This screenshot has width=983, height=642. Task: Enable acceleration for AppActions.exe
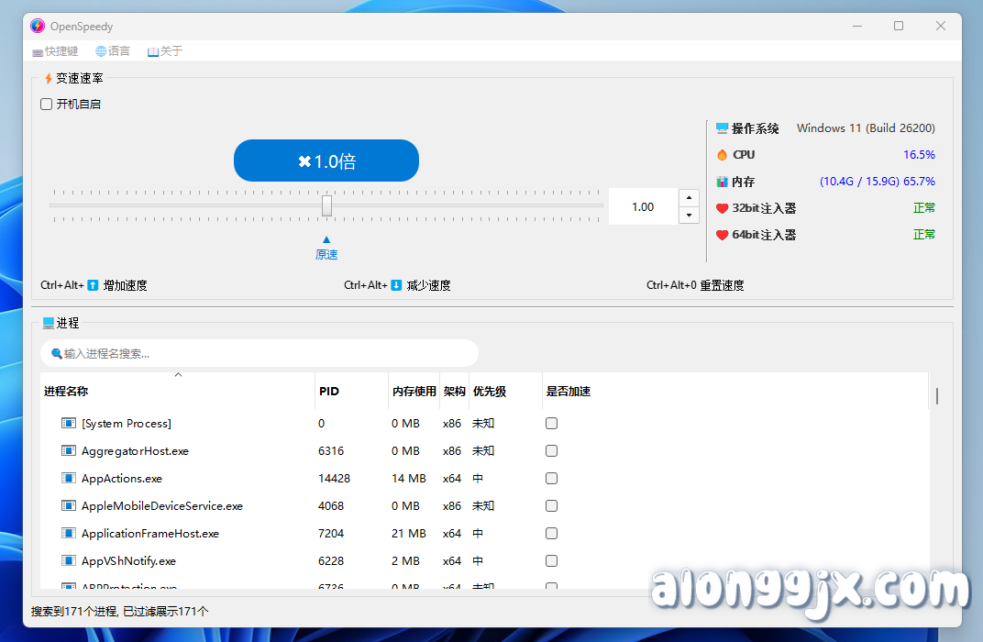pos(551,478)
